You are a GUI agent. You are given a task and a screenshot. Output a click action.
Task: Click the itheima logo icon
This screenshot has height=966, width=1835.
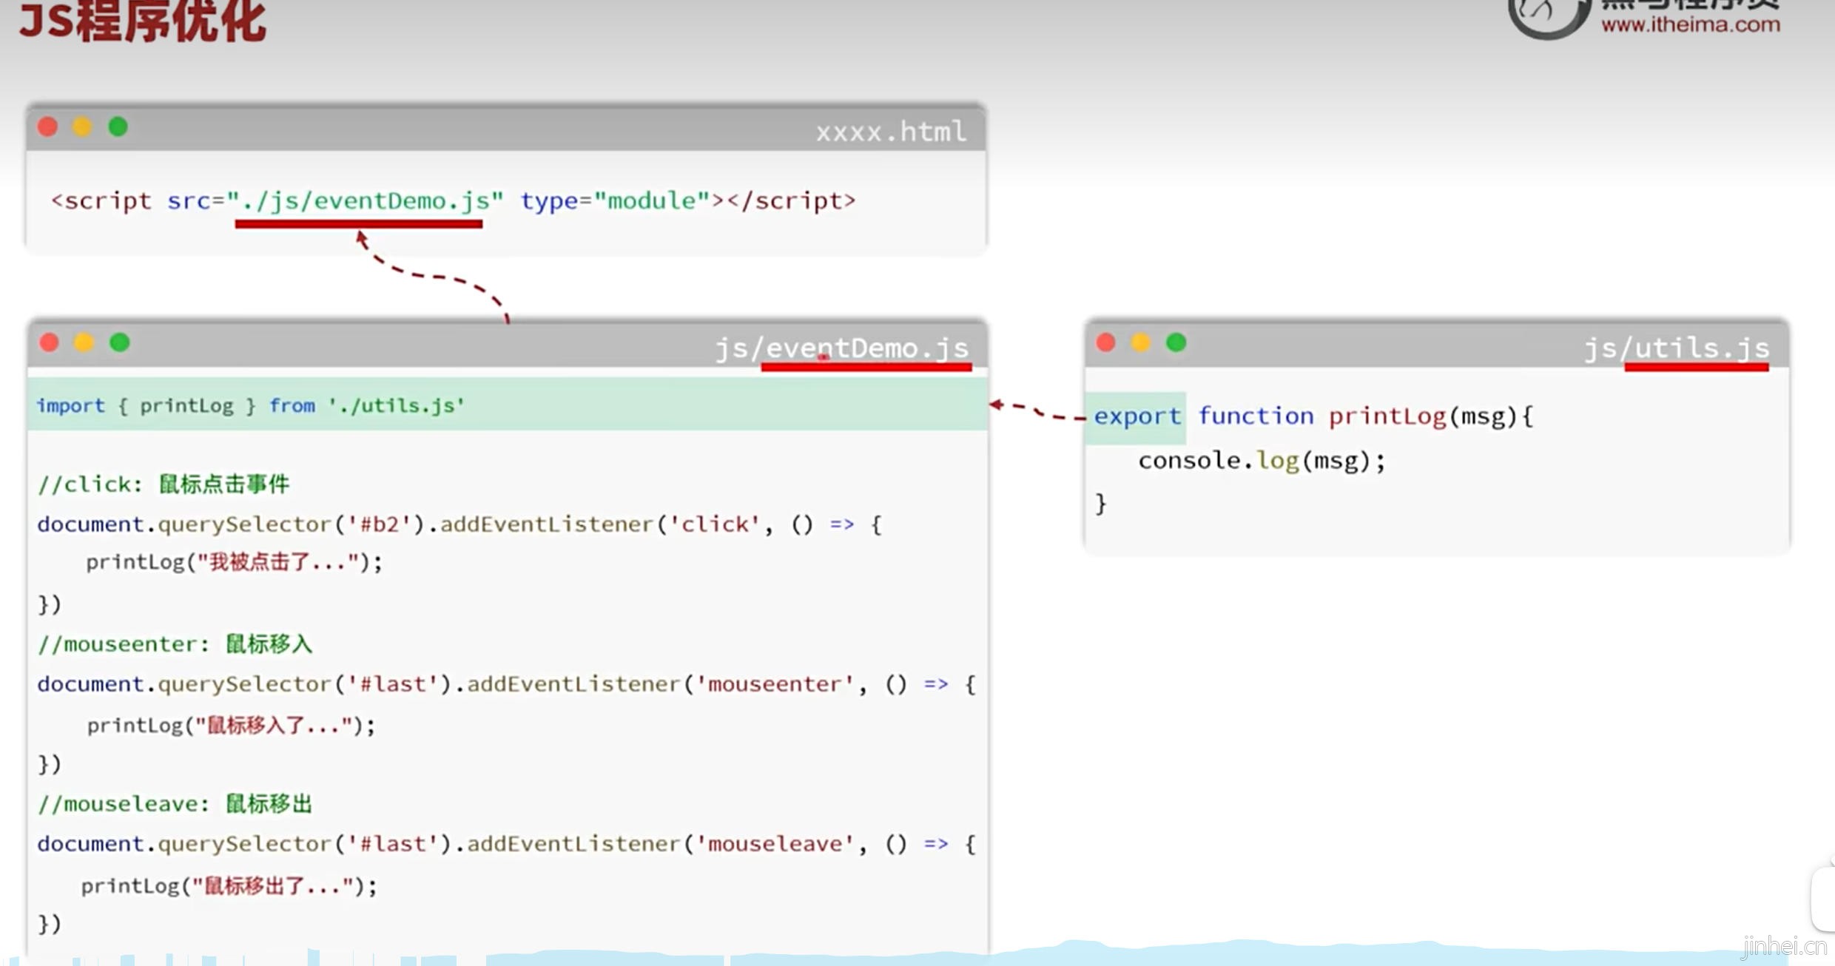click(1548, 18)
